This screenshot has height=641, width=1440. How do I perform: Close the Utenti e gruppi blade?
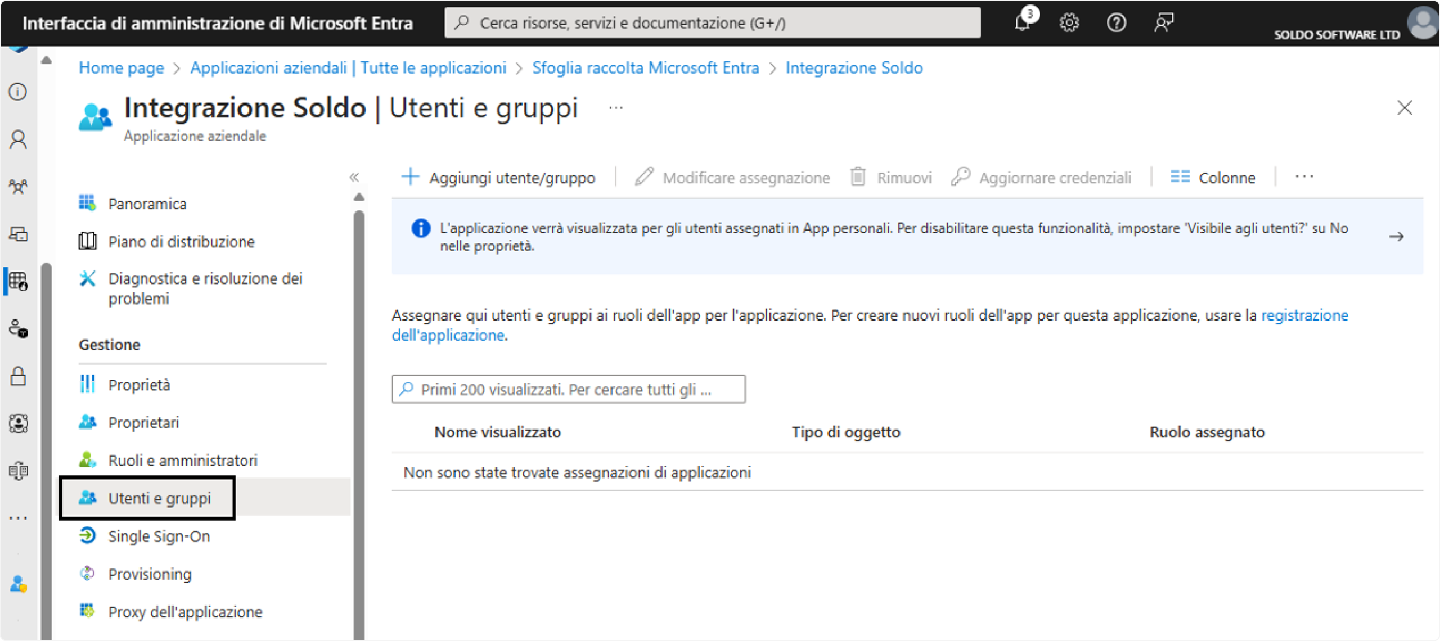pos(1405,107)
